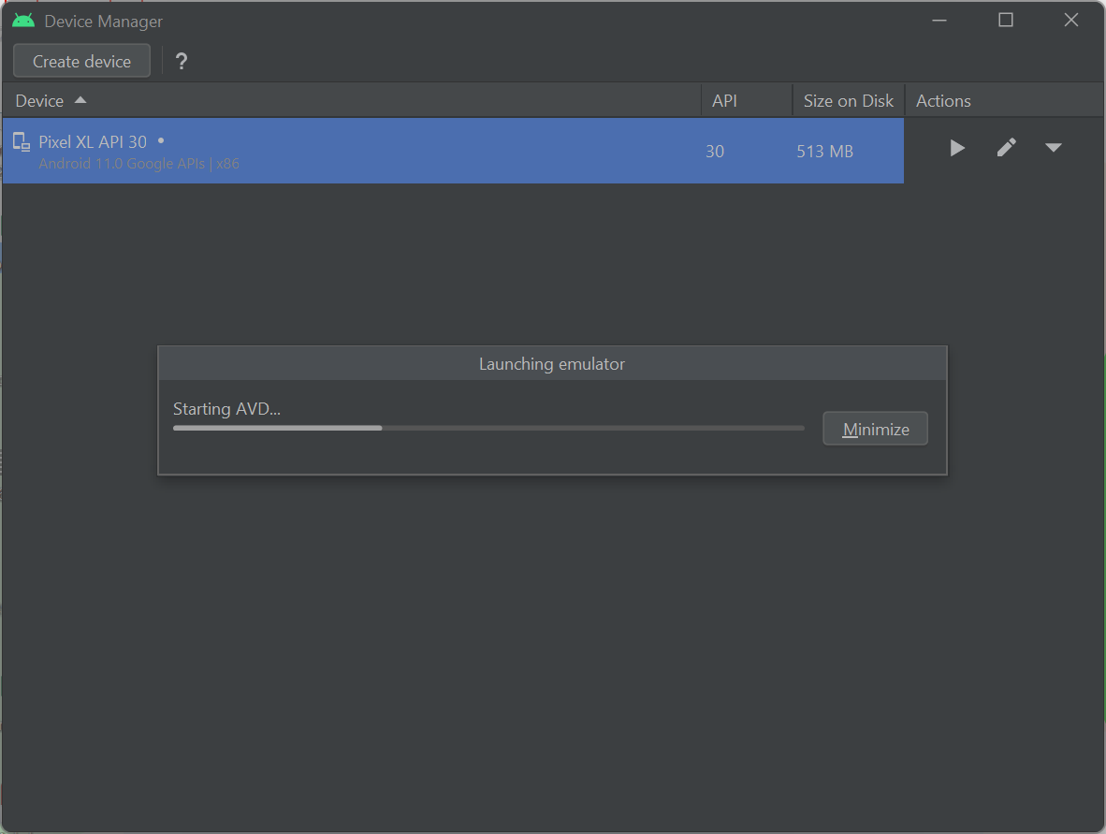Launch the Pixel XL AVD with play icon
The width and height of the screenshot is (1106, 834).
(x=956, y=148)
